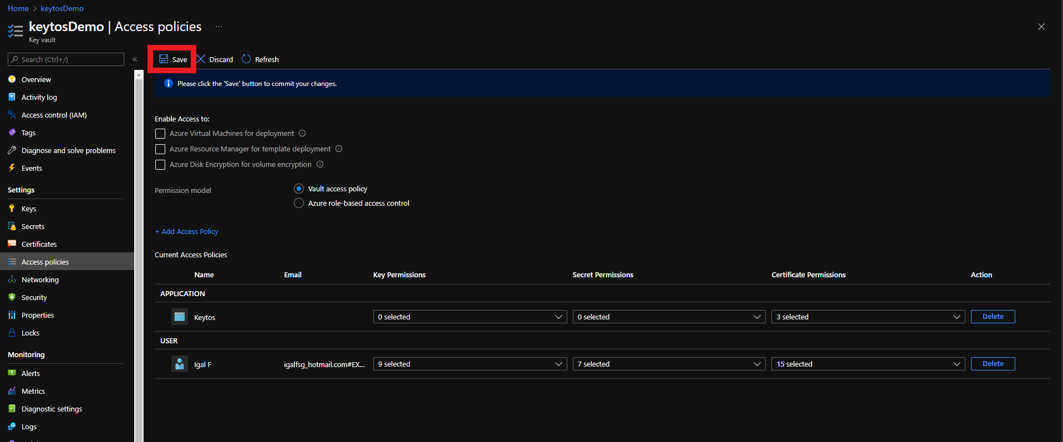Click the Igal F user avatar icon

tap(180, 364)
